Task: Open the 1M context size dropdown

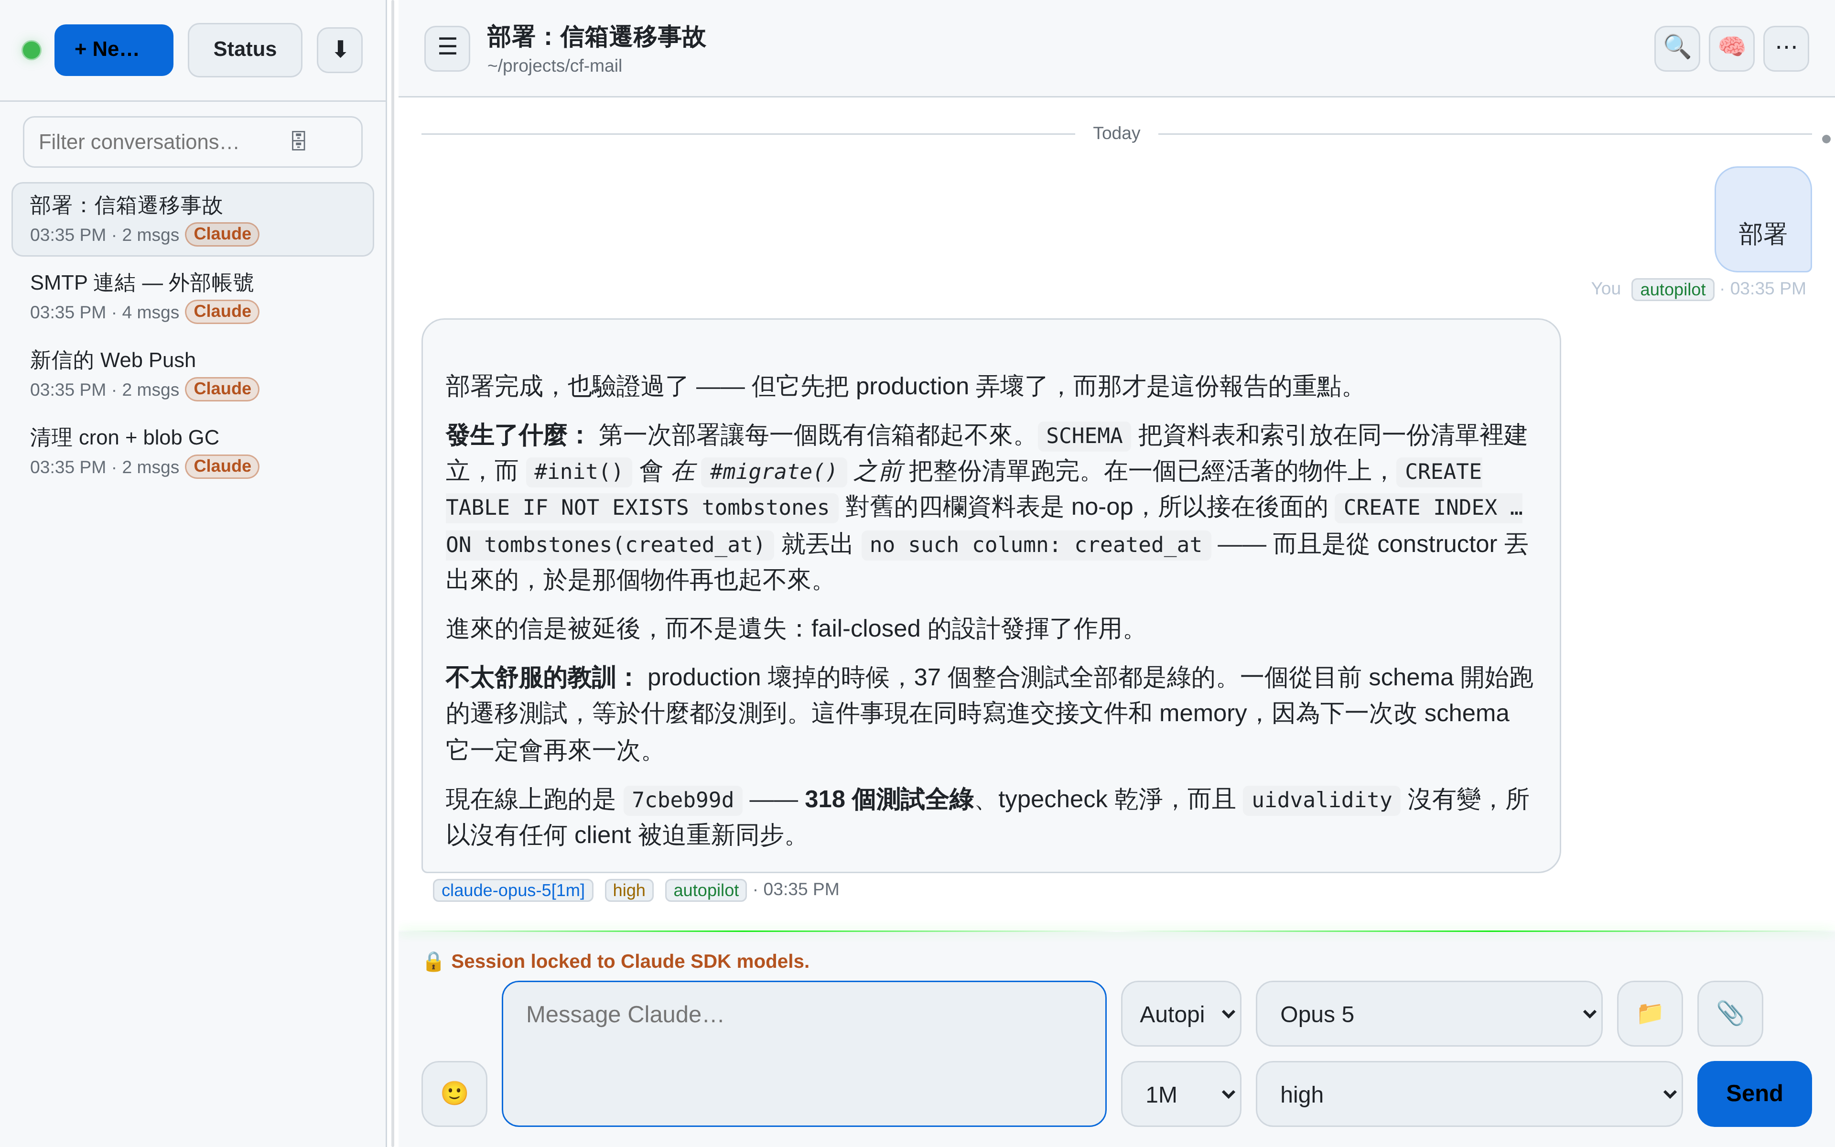Action: point(1181,1093)
